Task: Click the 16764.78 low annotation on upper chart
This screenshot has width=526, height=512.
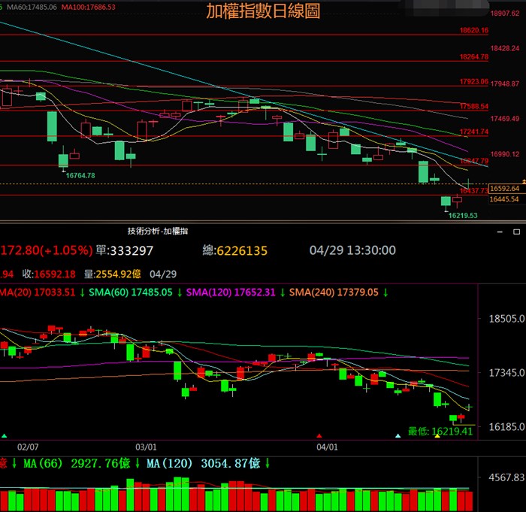Action: 80,175
